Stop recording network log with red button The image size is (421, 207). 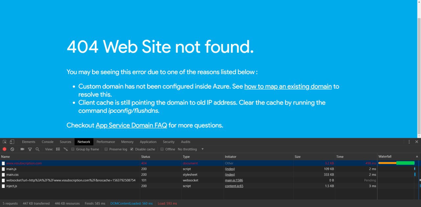click(x=5, y=149)
